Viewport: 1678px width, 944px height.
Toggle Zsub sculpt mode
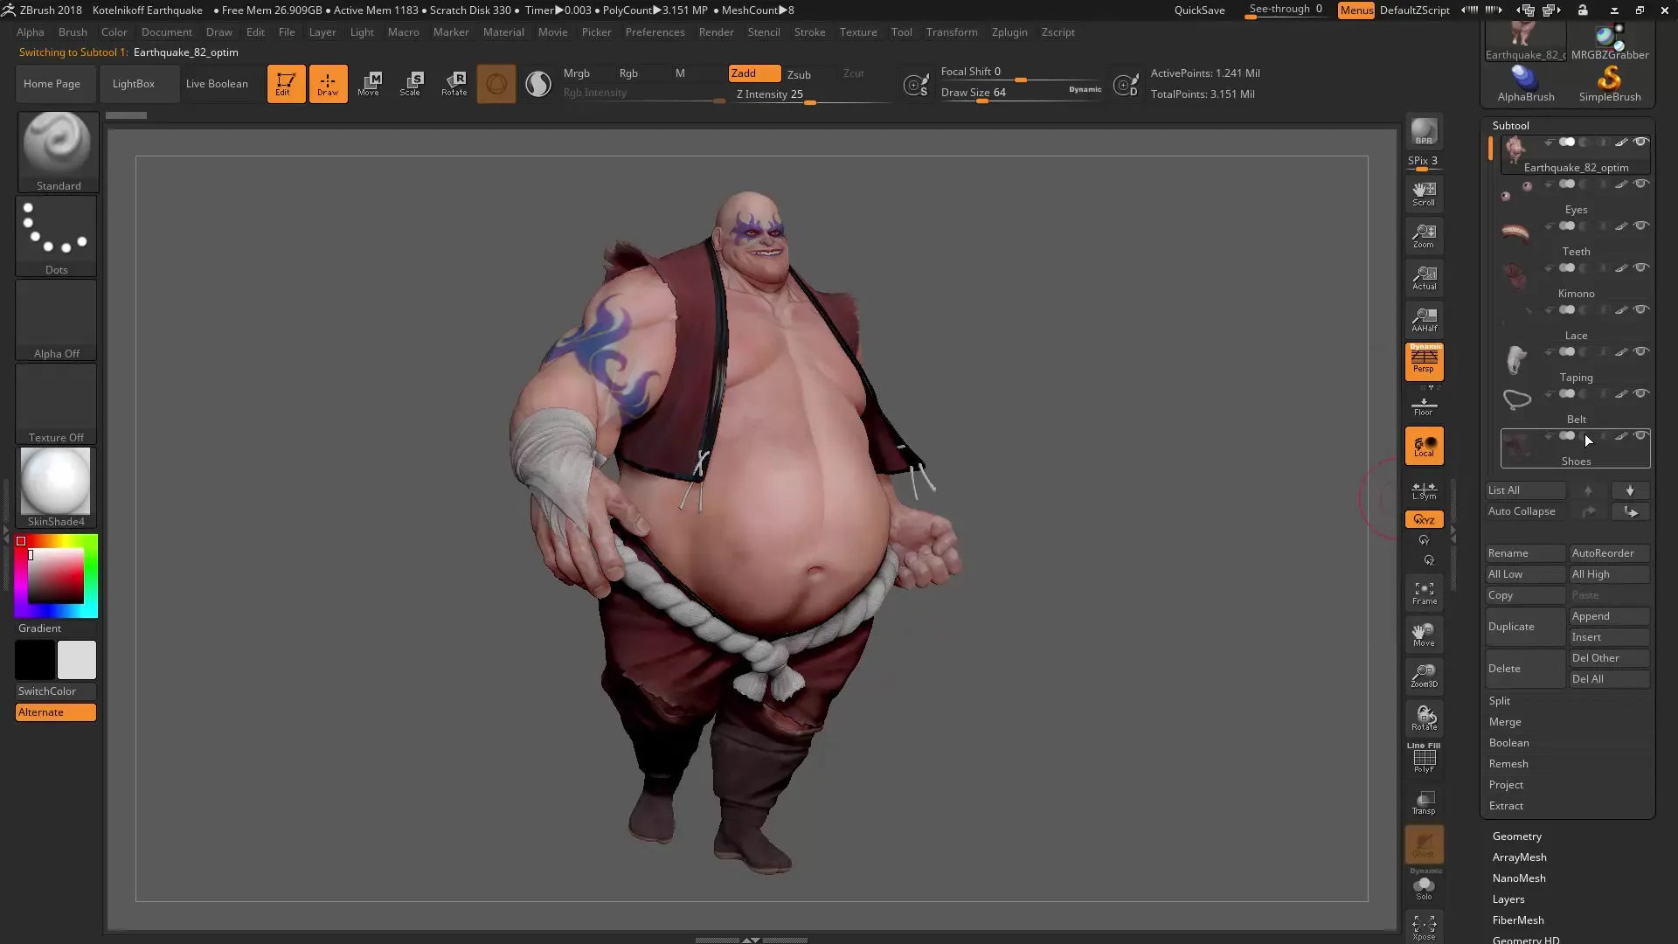point(799,74)
